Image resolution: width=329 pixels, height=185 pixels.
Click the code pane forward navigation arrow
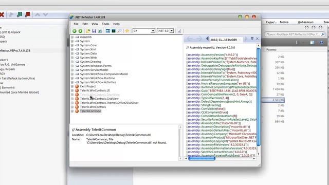(199, 39)
